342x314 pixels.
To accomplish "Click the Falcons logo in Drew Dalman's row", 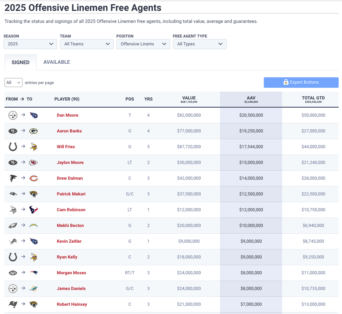I will click(x=13, y=178).
